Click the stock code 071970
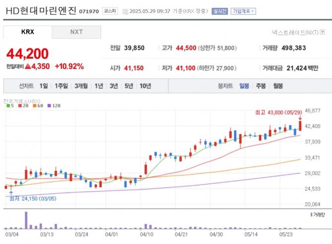The image size is (332, 244). point(89,11)
